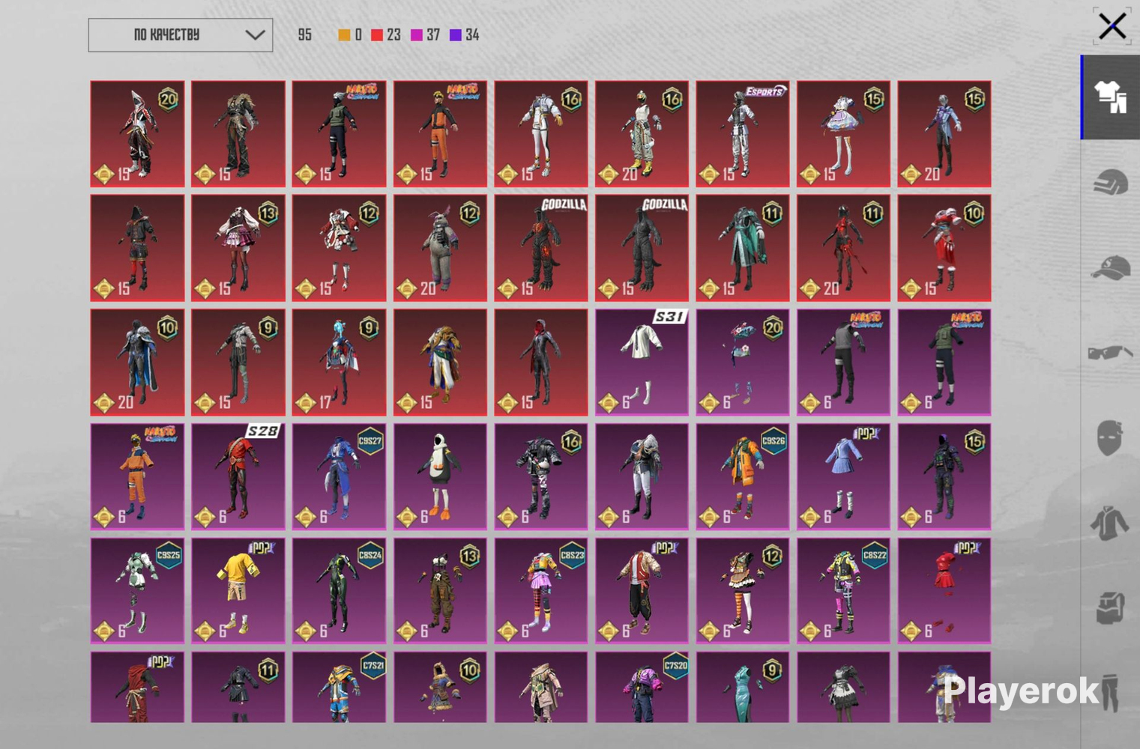1140x749 pixels.
Task: Select the red-tier outfit with level 20 badge
Action: click(137, 134)
